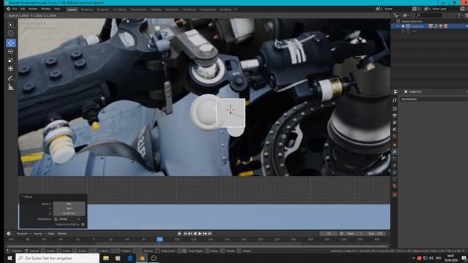Screen dimensions: 468x263
Task: Toggle Collection visibility eye icon
Action: pos(466,26)
